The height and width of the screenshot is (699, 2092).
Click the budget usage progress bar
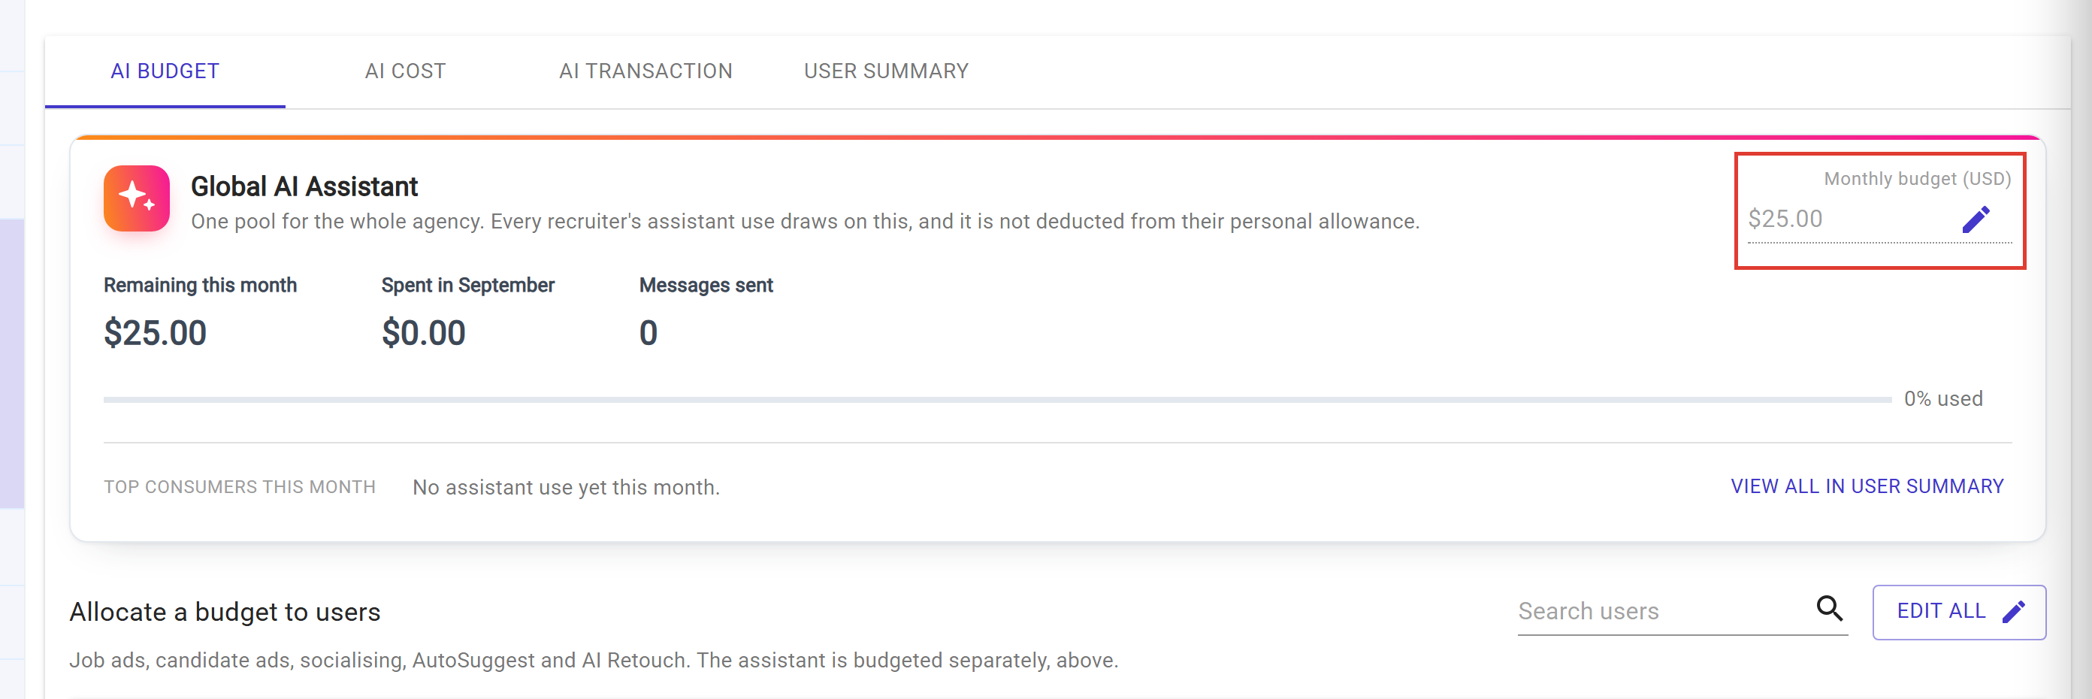[997, 399]
